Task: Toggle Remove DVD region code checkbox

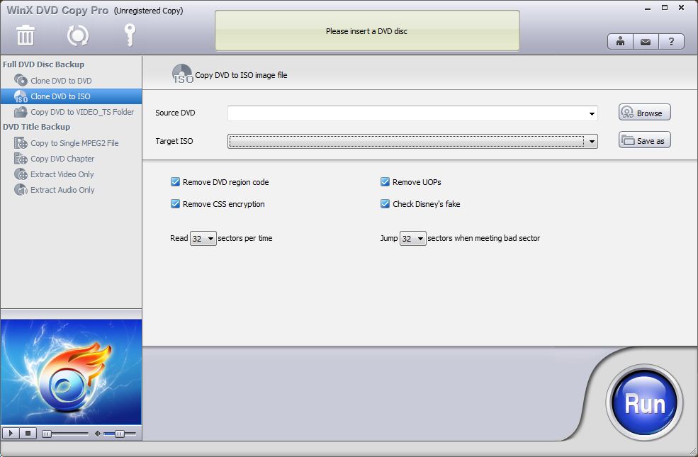Action: [175, 181]
